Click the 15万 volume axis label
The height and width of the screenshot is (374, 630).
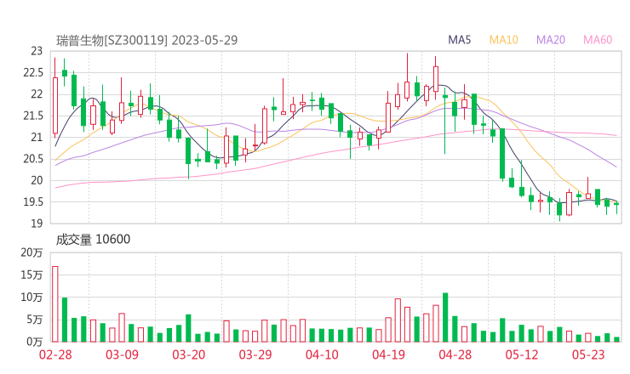(31, 275)
